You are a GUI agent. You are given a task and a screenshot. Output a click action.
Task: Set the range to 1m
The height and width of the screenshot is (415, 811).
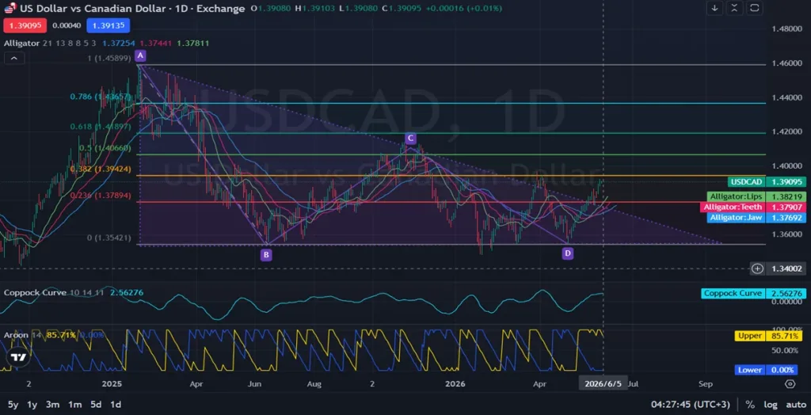(x=74, y=405)
